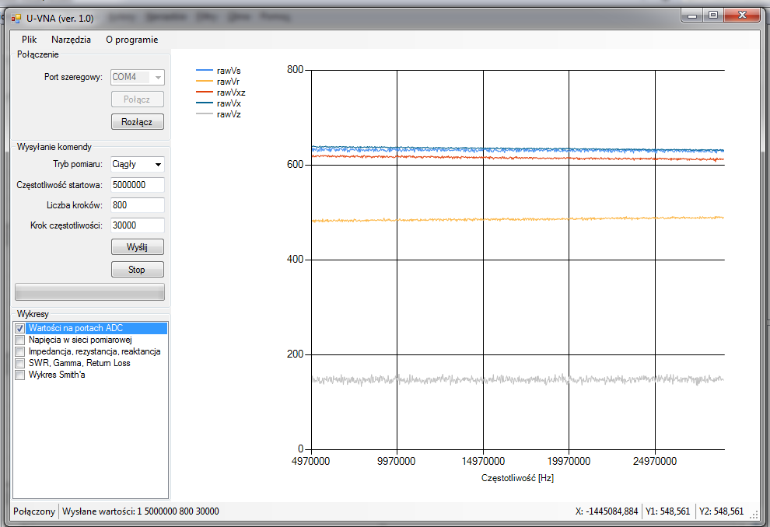Screen dimensions: 770x527
Task: Click the Rozłącz button
Action: (x=137, y=122)
